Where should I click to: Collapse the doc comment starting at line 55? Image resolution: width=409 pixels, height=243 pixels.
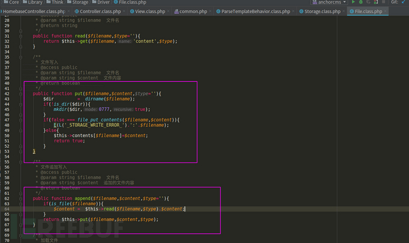(x=21, y=162)
